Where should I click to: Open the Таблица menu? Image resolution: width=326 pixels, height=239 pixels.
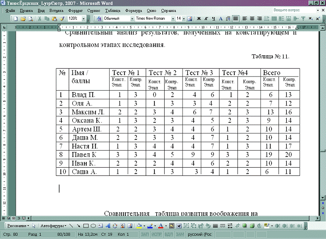coord(112,10)
